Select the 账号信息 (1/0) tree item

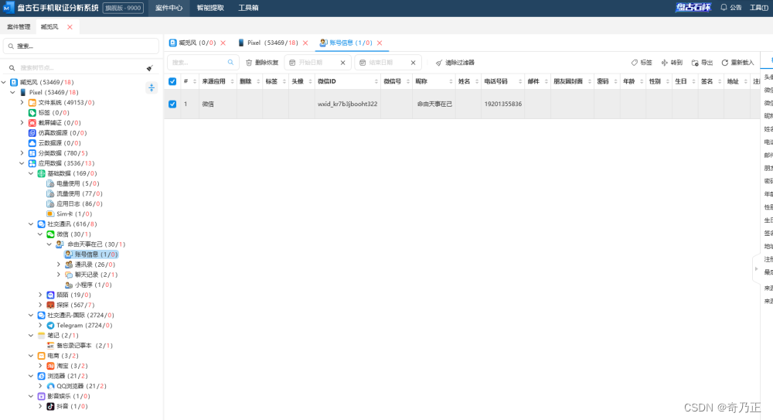point(92,254)
